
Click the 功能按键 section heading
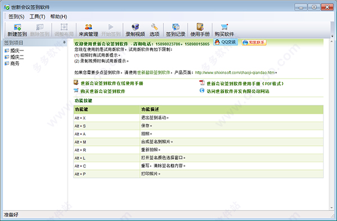click(83, 100)
